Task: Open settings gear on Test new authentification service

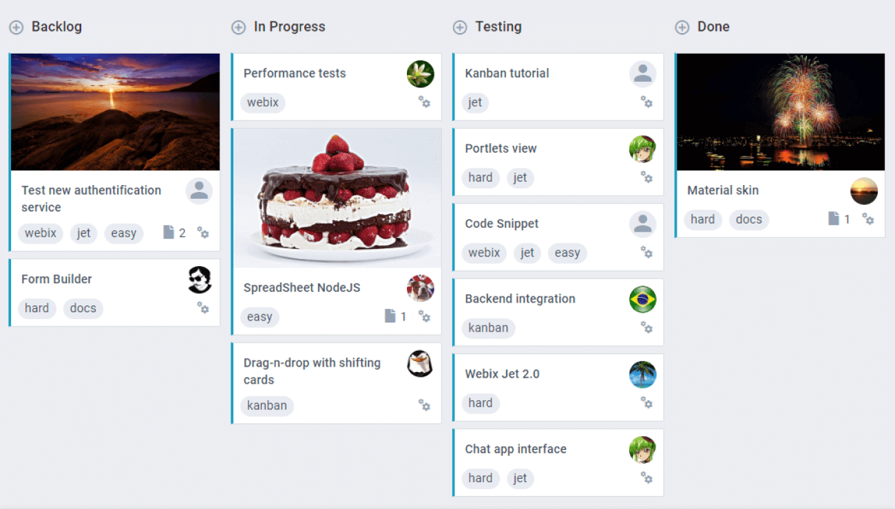Action: coord(203,232)
